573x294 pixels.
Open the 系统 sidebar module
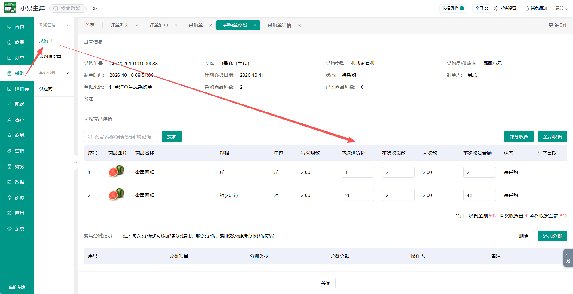pyautogui.click(x=17, y=229)
